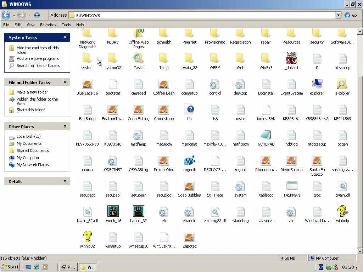
Task: Launch Windows Media Player from Quick Launch
Action: (45, 267)
